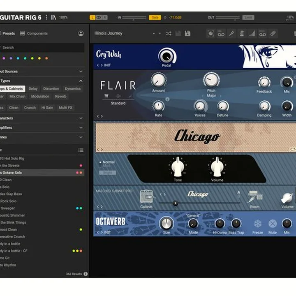Toggle the L input channel
Screen dimensions: 296x296
[x=92, y=18]
